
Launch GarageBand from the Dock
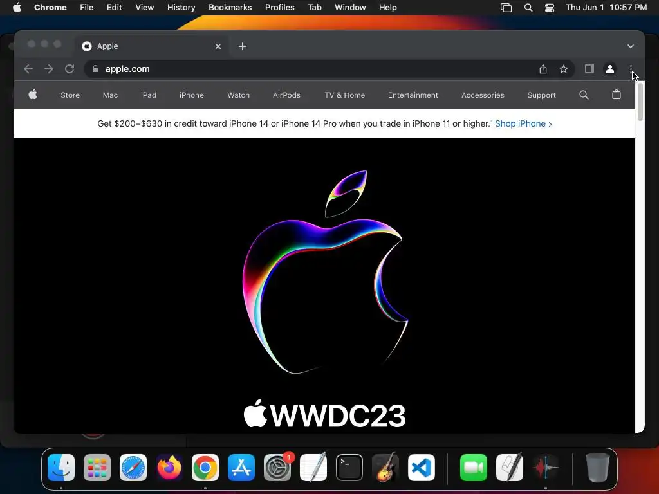coord(385,468)
